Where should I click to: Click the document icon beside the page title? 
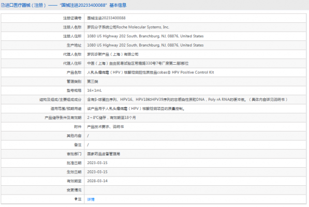coord(3,5)
